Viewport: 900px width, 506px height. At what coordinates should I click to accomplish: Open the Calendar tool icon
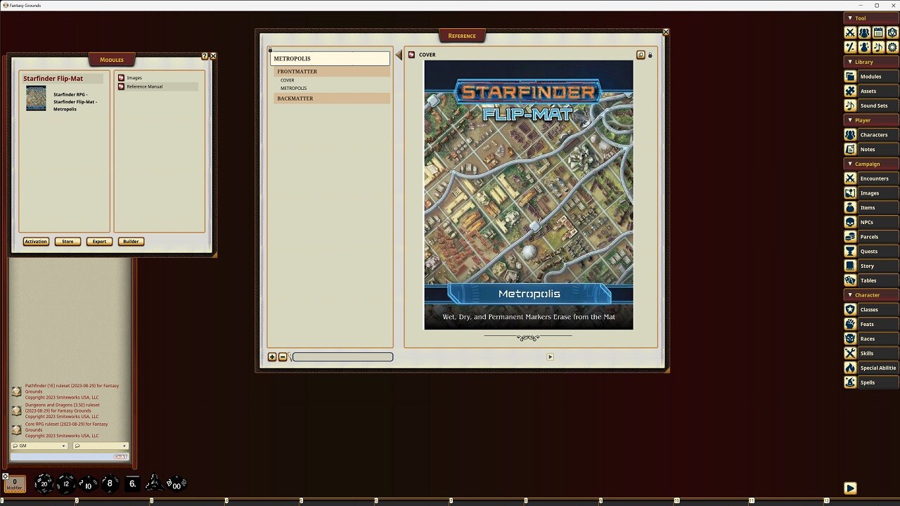pos(879,32)
